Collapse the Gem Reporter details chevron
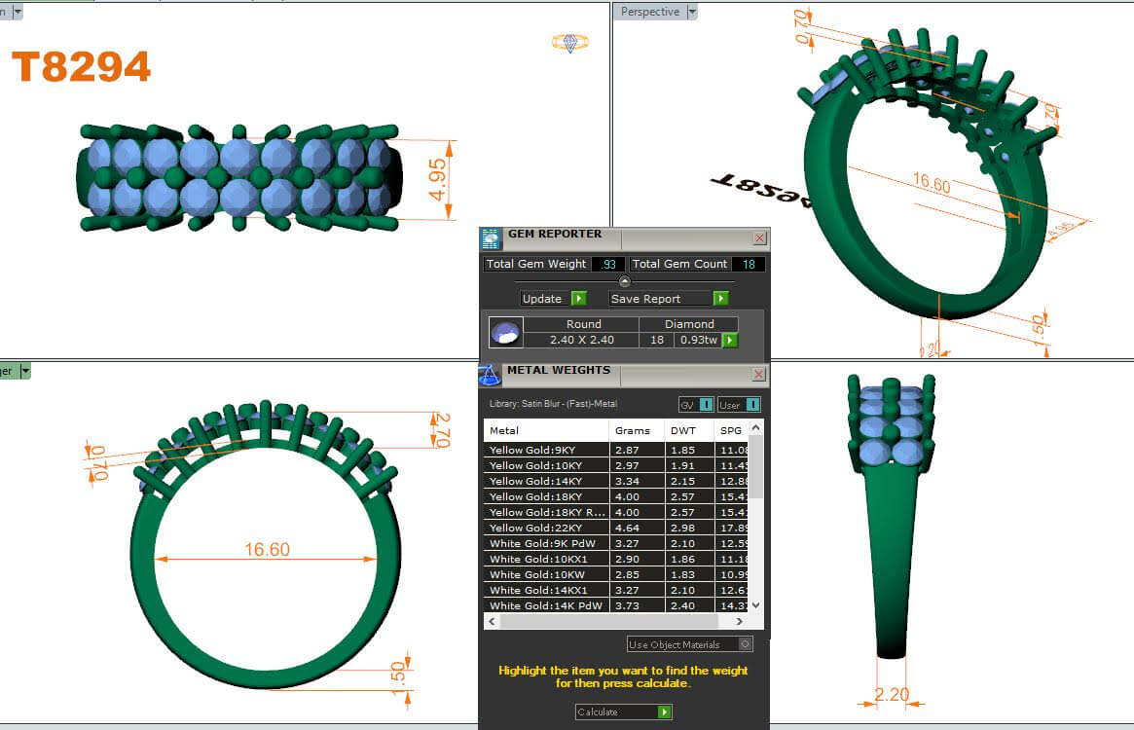 tap(625, 281)
